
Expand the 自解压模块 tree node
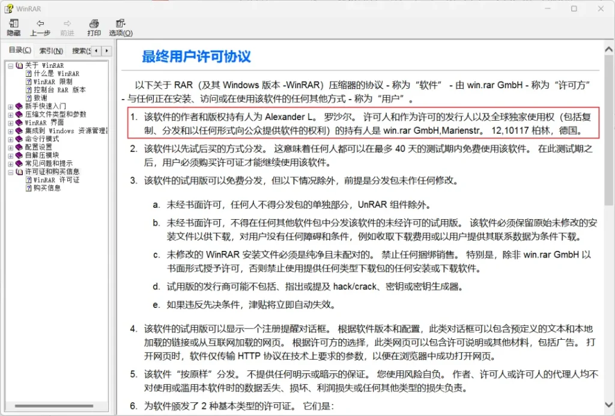[11, 155]
